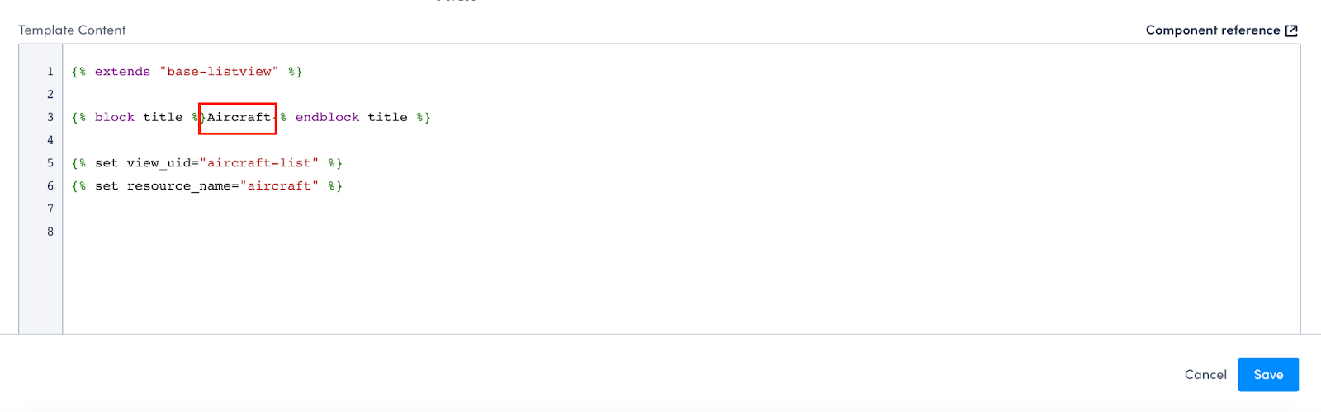
Task: Click the Template Content label
Action: point(72,30)
